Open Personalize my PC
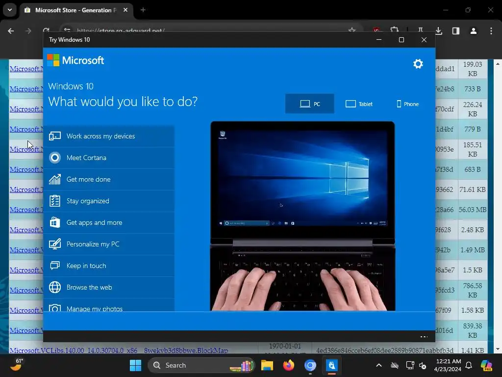The image size is (502, 377). click(x=109, y=244)
